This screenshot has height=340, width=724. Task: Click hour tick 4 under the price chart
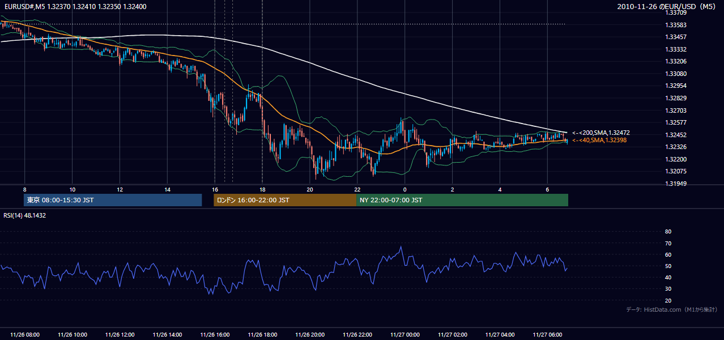(x=500, y=189)
